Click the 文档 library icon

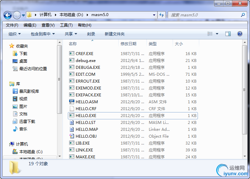[x=15, y=114]
